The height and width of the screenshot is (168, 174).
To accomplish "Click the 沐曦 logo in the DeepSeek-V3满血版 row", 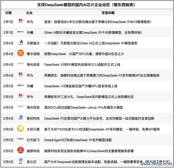I will [21, 85].
